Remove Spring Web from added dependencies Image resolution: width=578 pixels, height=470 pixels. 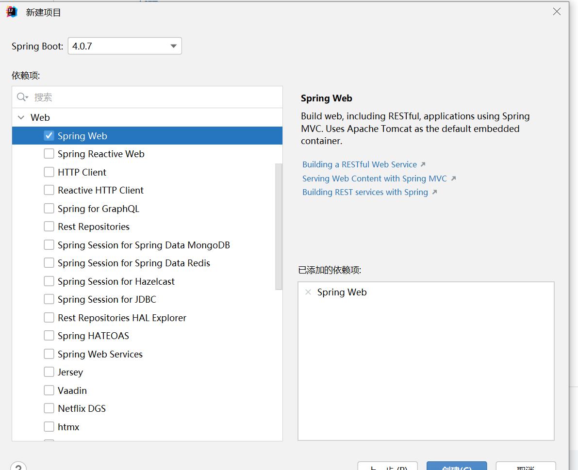308,292
